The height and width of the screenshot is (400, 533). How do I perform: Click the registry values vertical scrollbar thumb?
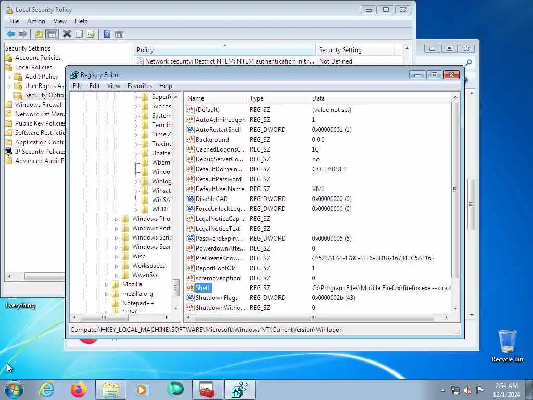point(455,190)
